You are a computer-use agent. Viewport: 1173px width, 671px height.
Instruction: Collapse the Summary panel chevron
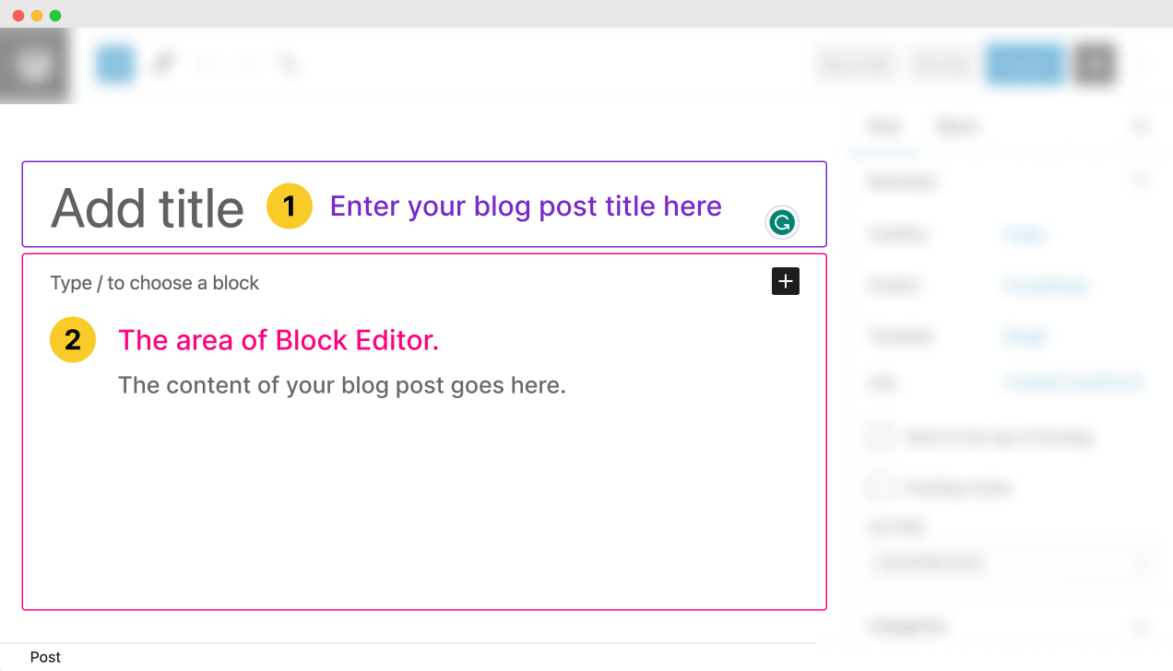[1141, 181]
